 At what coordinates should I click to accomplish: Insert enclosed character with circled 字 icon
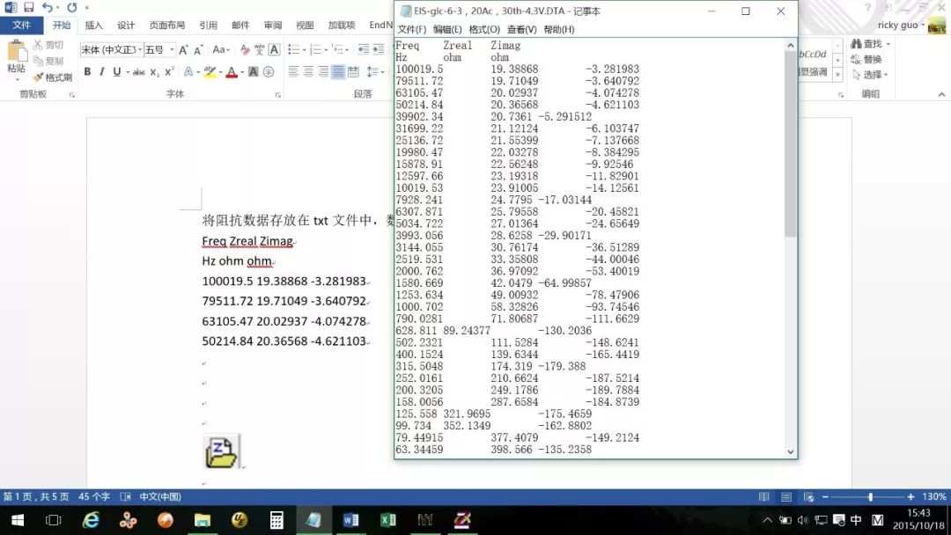269,72
